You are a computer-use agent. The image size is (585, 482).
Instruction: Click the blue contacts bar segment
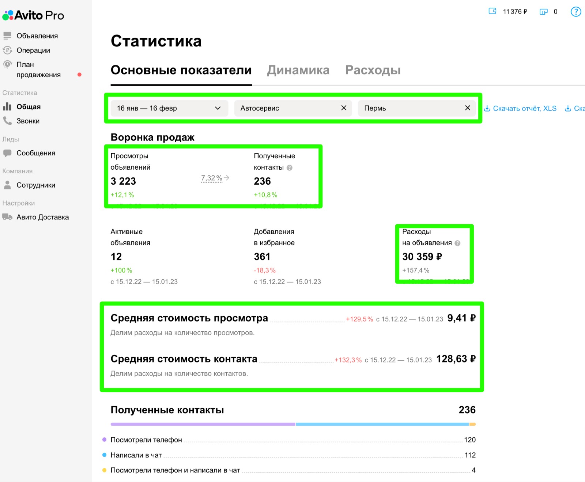[x=382, y=424]
